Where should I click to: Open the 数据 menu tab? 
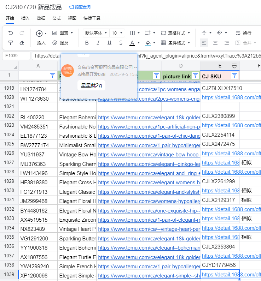(x=41, y=18)
